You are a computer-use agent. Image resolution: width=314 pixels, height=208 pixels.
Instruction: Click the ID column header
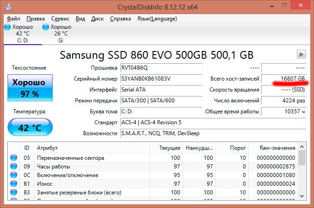coord(26,148)
